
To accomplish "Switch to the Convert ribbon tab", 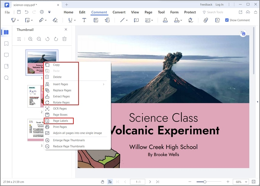I will [119, 12].
